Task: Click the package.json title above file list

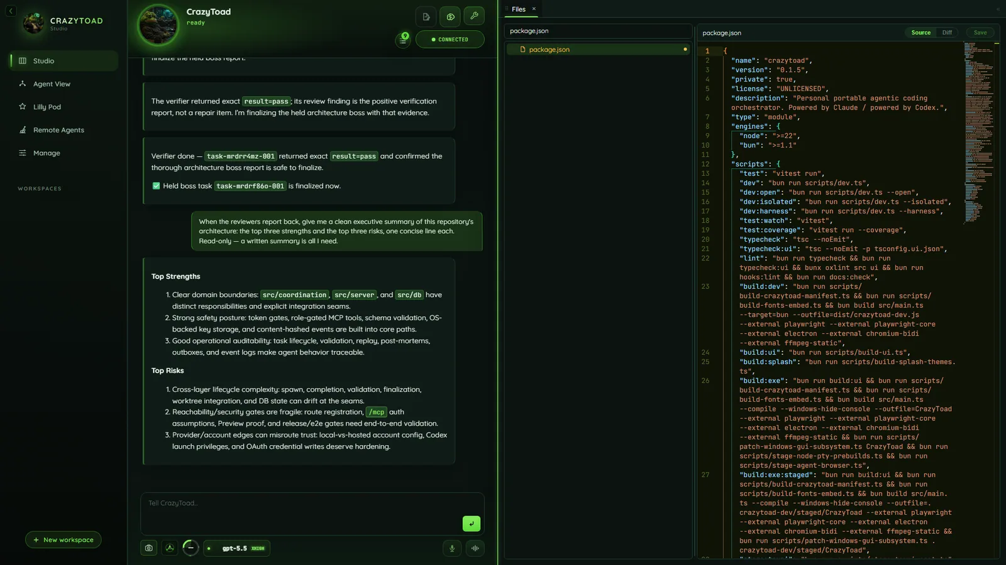Action: (529, 31)
